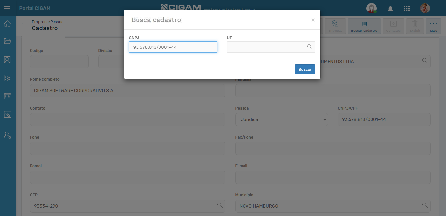446x216 pixels.
Task: Close the Busca cadastro dialog
Action: 313,20
